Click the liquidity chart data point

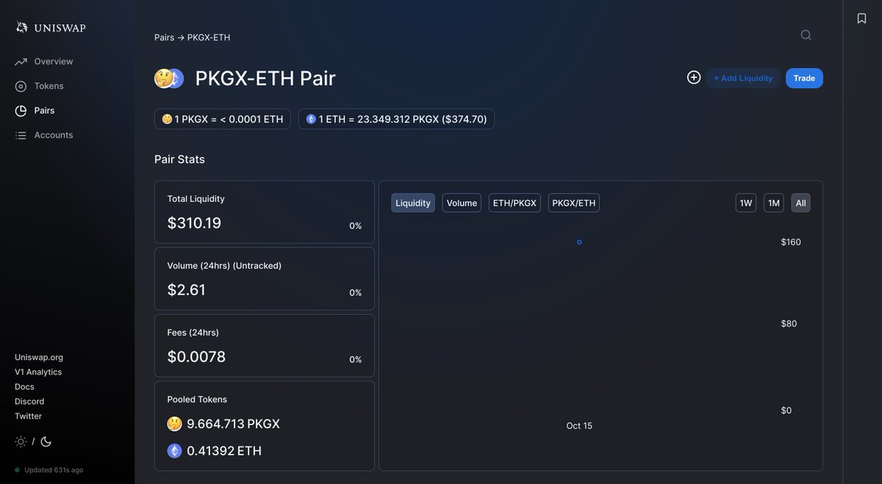pyautogui.click(x=579, y=242)
